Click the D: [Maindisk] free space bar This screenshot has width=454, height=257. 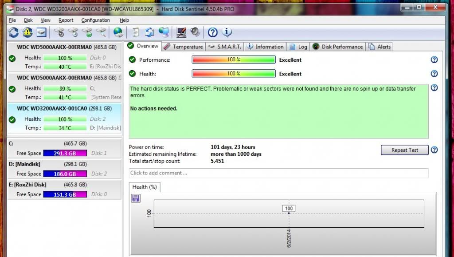(65, 174)
